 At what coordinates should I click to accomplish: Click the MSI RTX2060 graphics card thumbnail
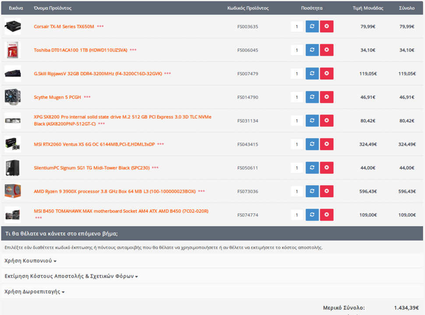point(13,144)
